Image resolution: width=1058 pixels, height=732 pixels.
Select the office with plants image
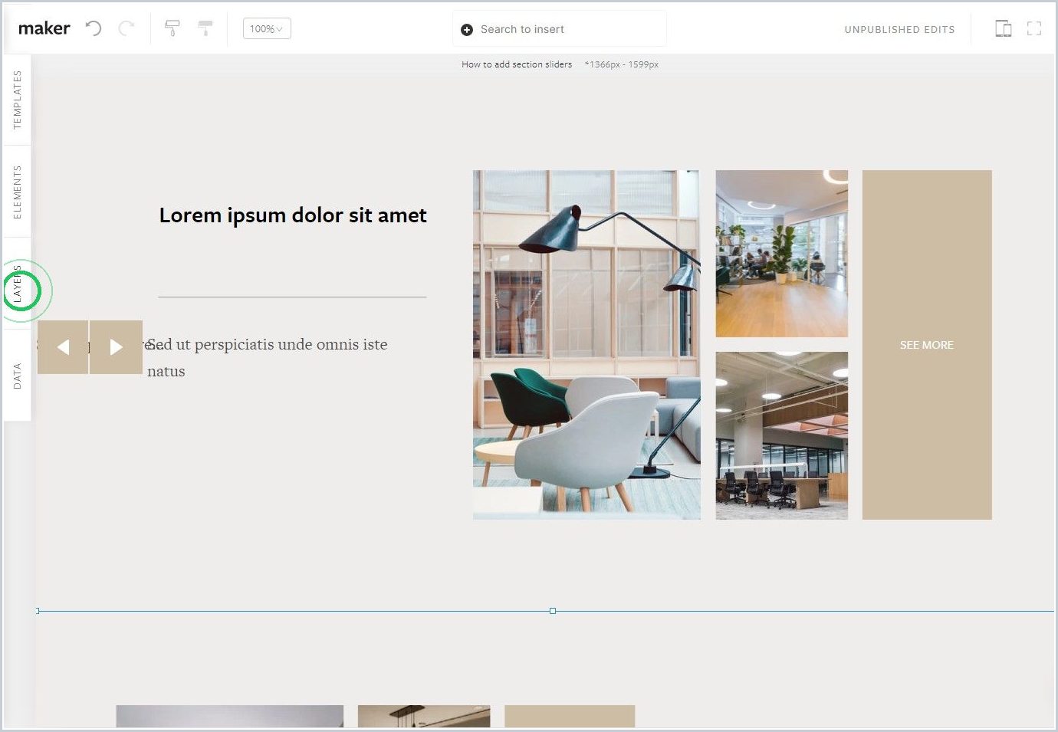[x=782, y=254]
